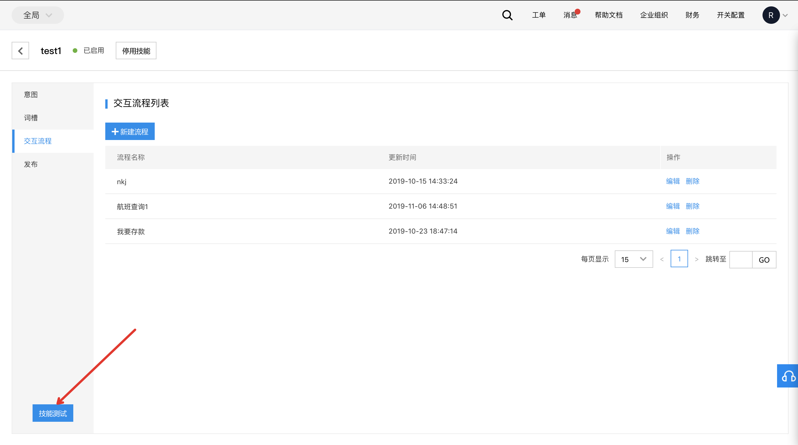
Task: Open the 每页显示 15 page-size dropdown
Action: click(x=633, y=259)
